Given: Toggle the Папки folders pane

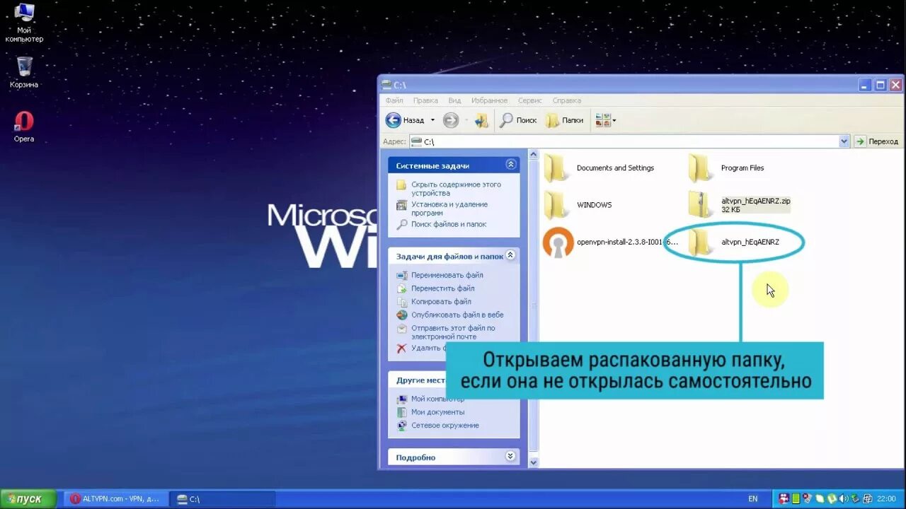Looking at the screenshot, I should (x=565, y=120).
